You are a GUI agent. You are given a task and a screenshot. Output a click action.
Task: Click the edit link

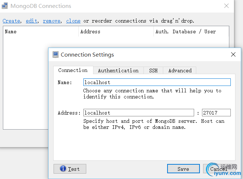[x=32, y=21]
